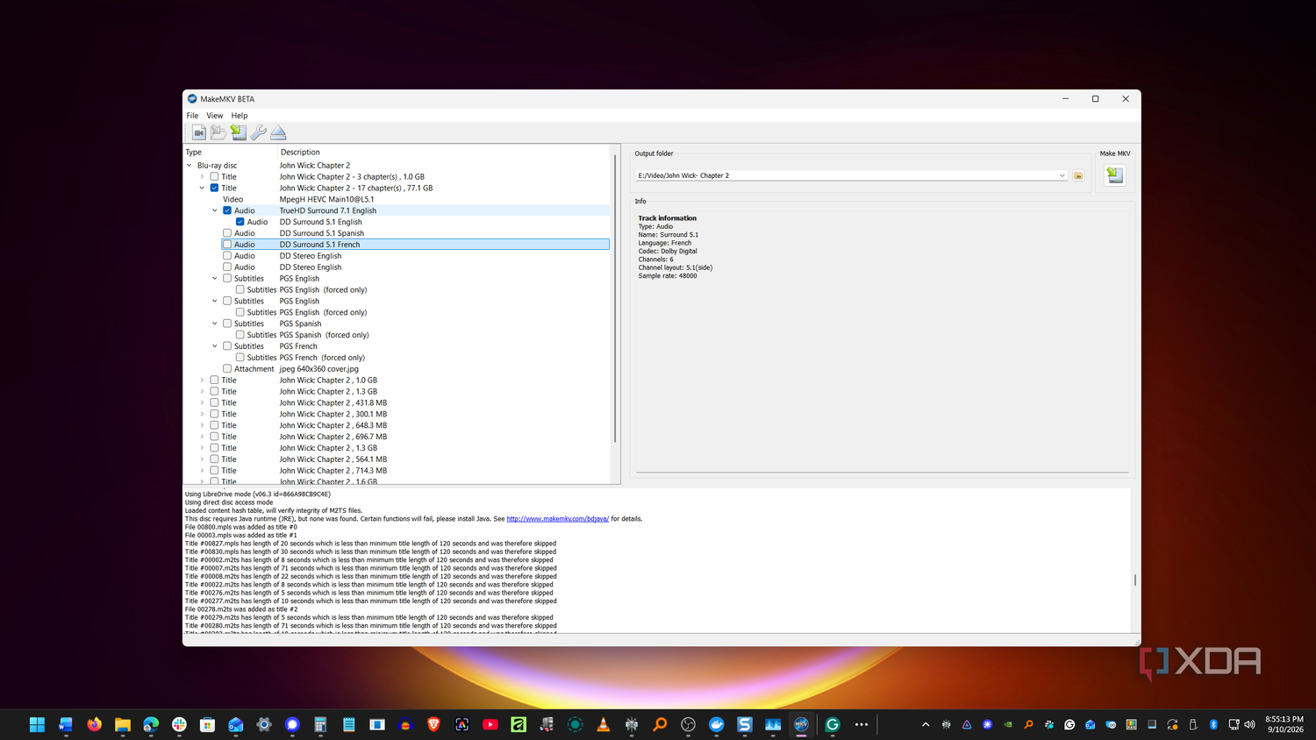Expand the 300.1 MB title node
The height and width of the screenshot is (740, 1316).
point(202,414)
